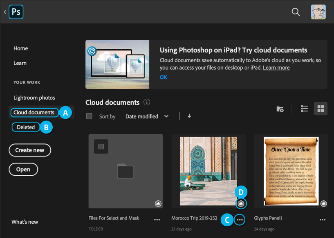
Task: Dismiss the banner with OK
Action: 164,77
